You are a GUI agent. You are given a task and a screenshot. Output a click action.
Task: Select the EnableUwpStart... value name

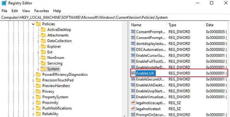click(151, 91)
